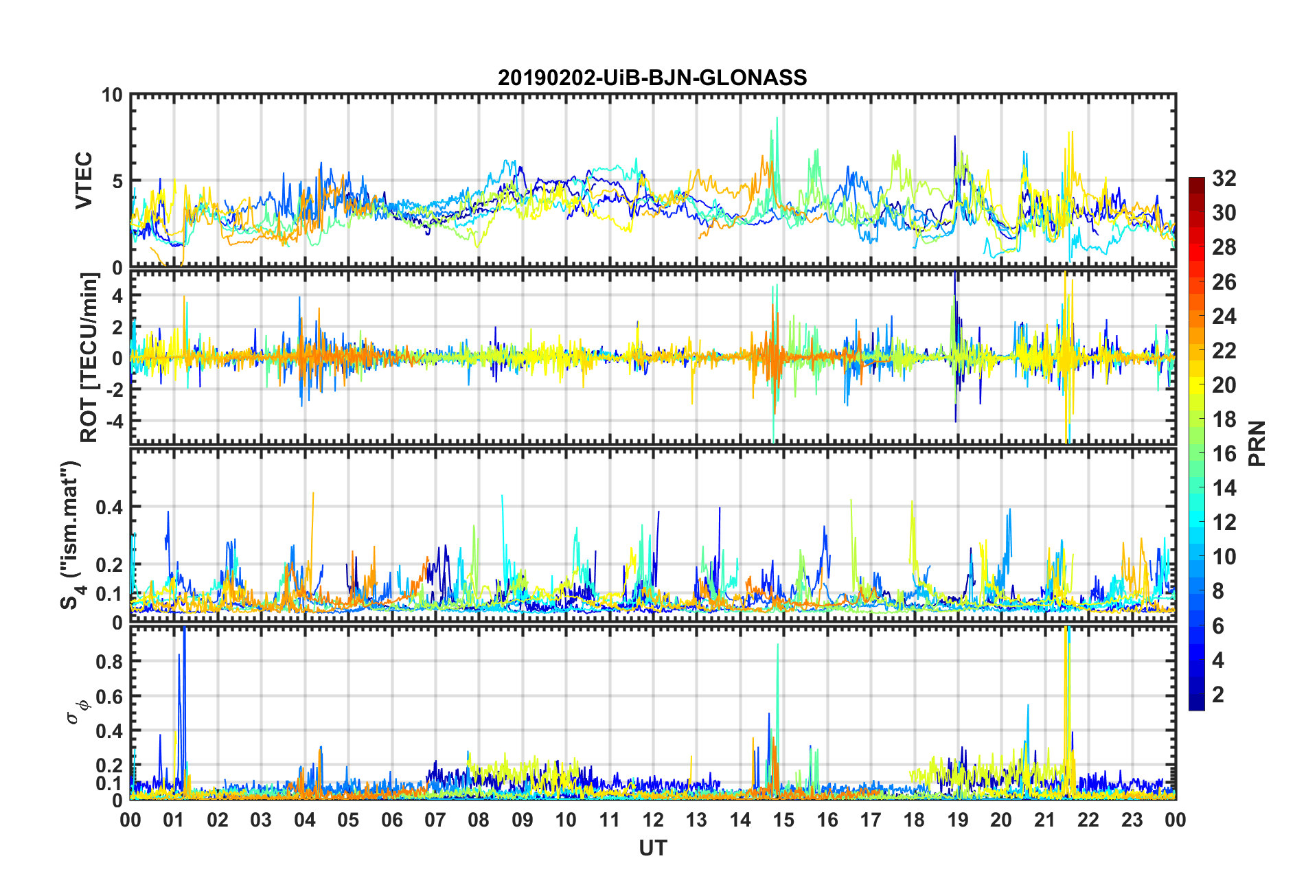Click x-axis tick label 06
The width and height of the screenshot is (1306, 887).
click(x=391, y=820)
